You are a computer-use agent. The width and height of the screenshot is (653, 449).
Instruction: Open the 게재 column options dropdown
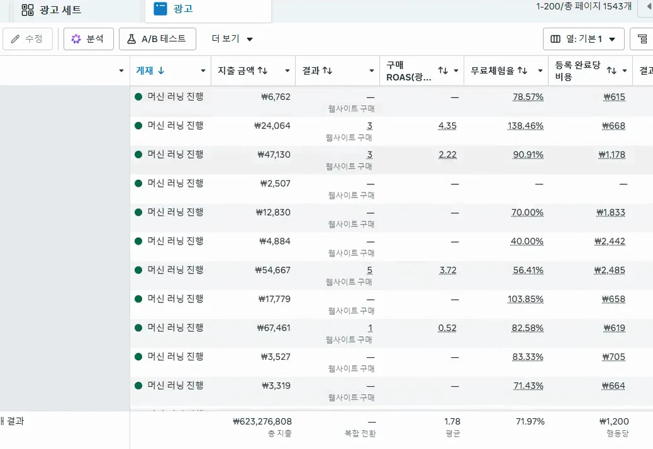coord(203,70)
